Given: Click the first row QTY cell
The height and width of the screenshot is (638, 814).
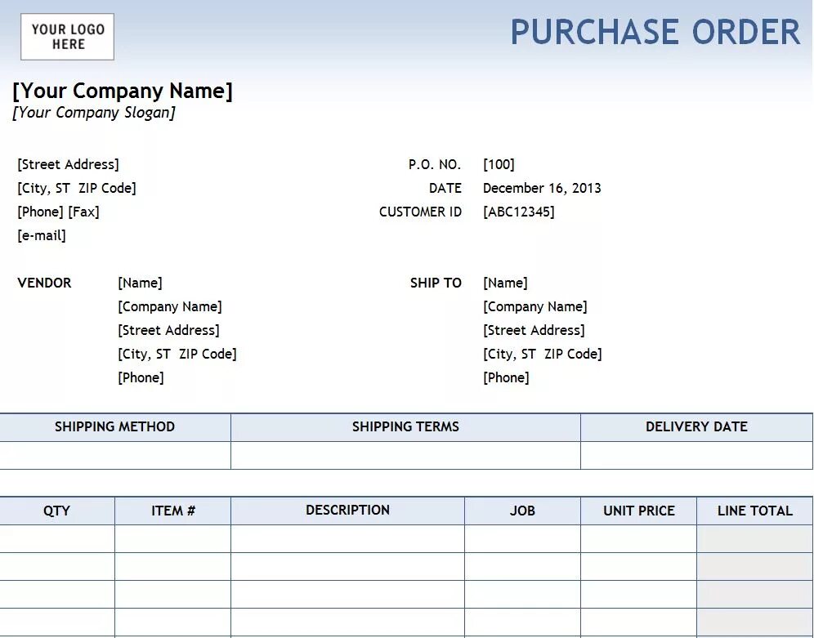Looking at the screenshot, I should click(57, 539).
